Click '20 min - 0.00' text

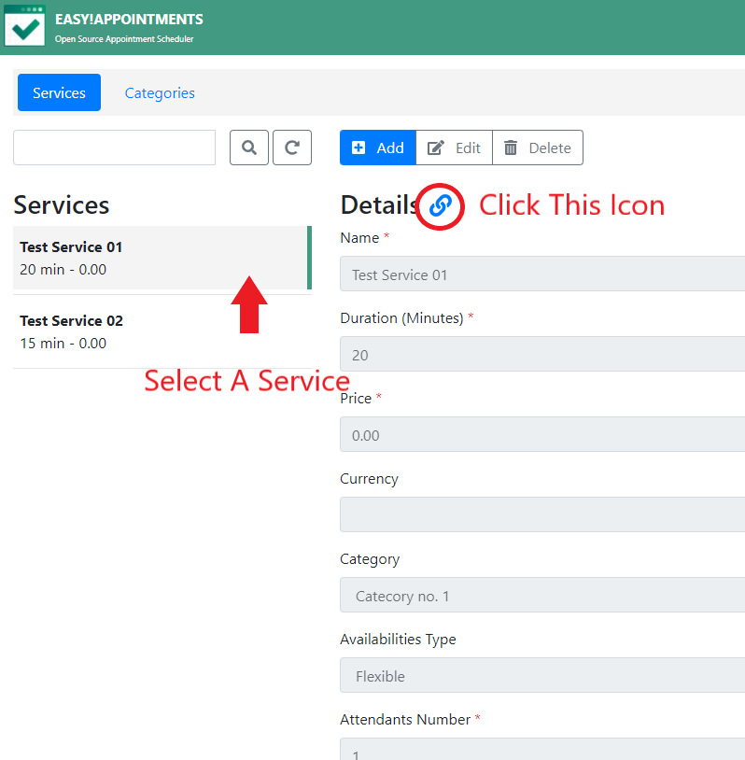tap(63, 270)
